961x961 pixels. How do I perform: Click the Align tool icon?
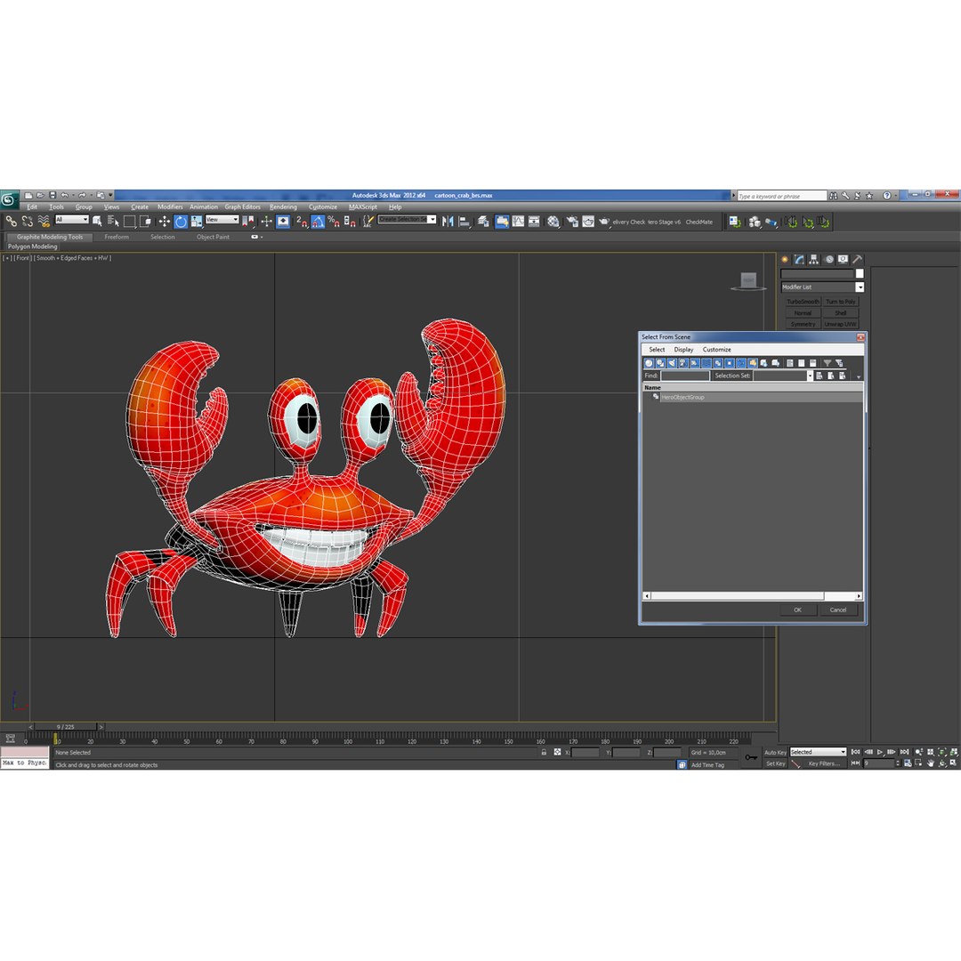[465, 222]
